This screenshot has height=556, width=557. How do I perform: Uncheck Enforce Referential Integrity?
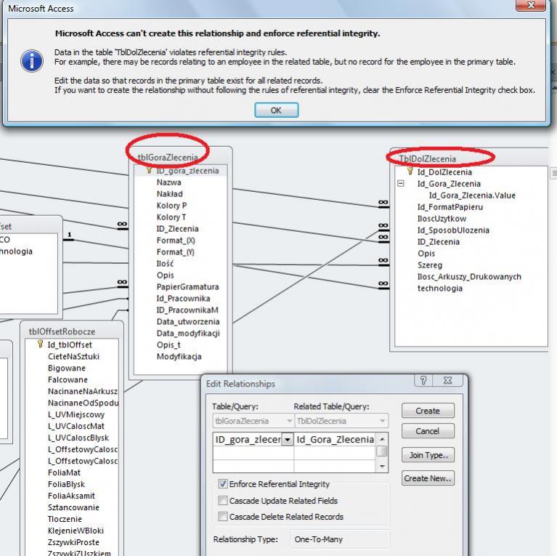223,484
